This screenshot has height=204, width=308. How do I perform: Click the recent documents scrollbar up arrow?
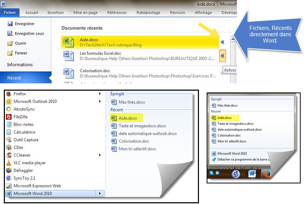233,39
